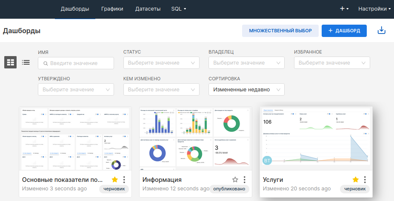Open the Информация dashboard thumbnail

pos(195,138)
